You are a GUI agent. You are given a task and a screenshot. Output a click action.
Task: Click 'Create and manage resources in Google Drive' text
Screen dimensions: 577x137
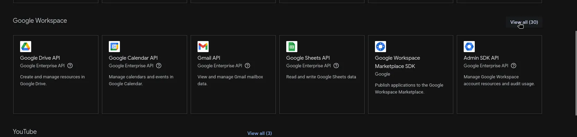(x=52, y=80)
